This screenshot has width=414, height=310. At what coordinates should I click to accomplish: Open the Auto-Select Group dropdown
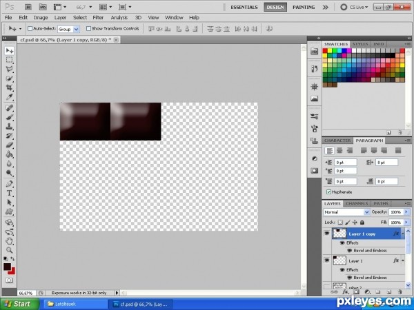click(x=77, y=29)
